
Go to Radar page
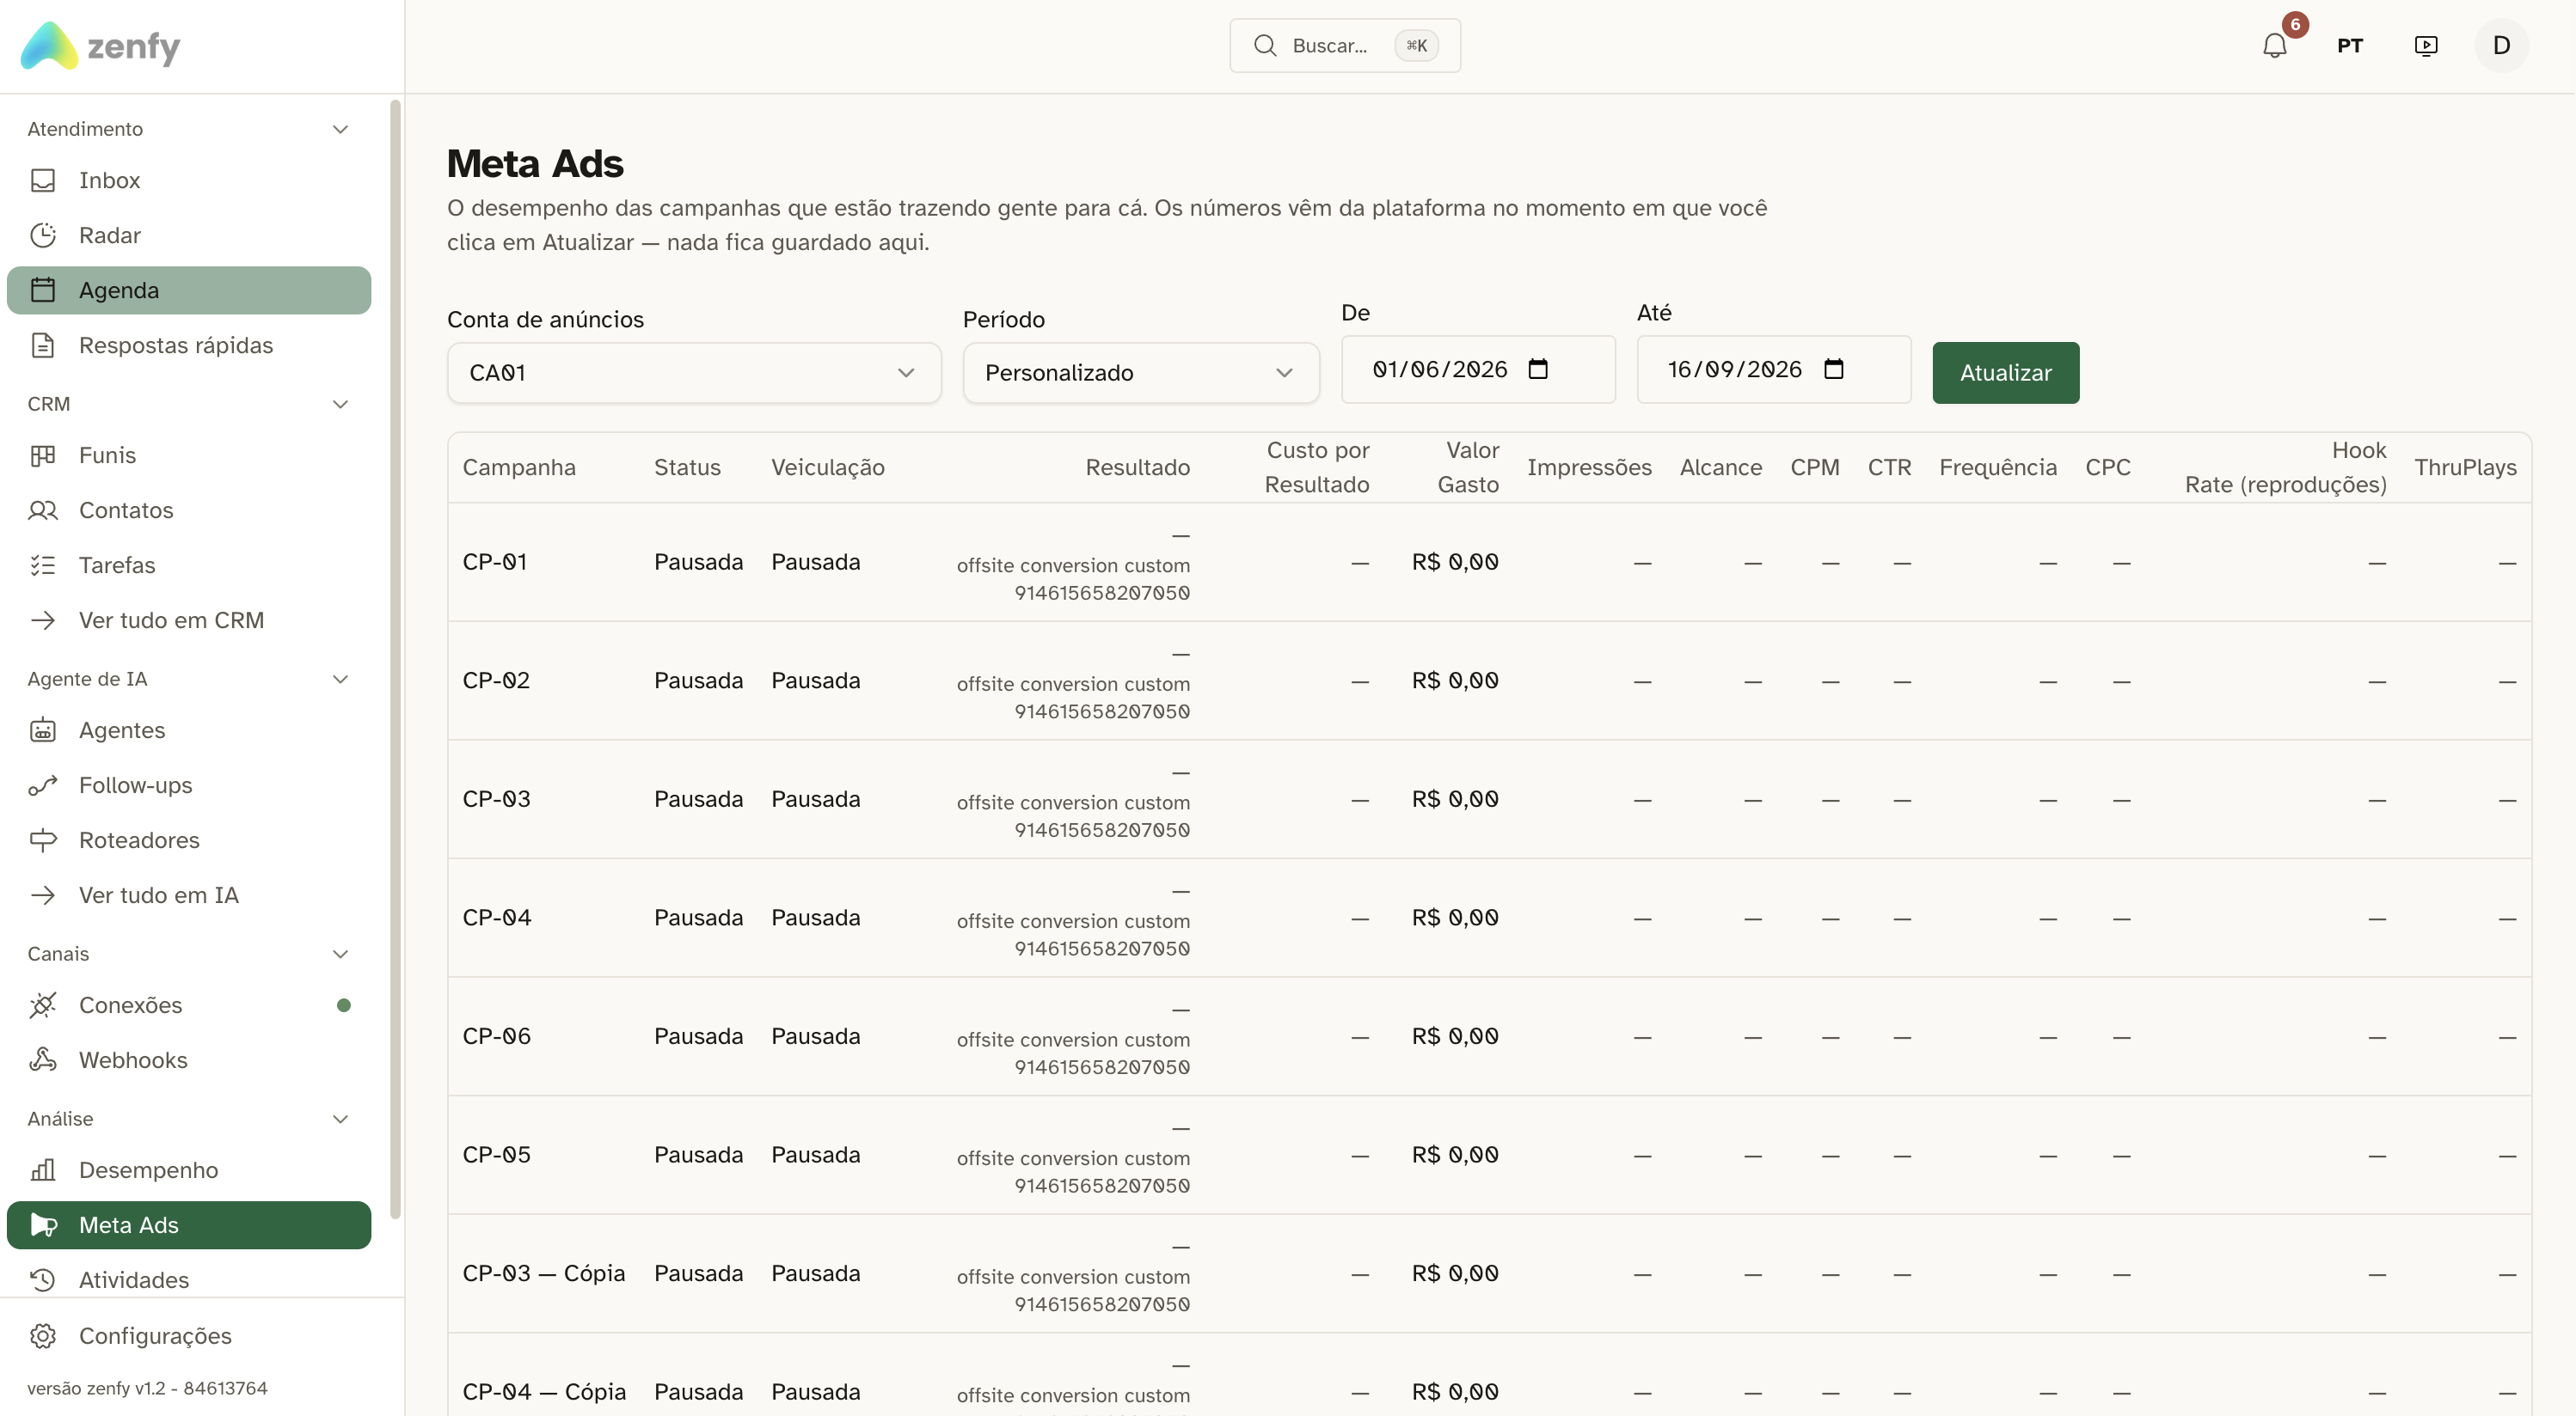pyautogui.click(x=189, y=235)
